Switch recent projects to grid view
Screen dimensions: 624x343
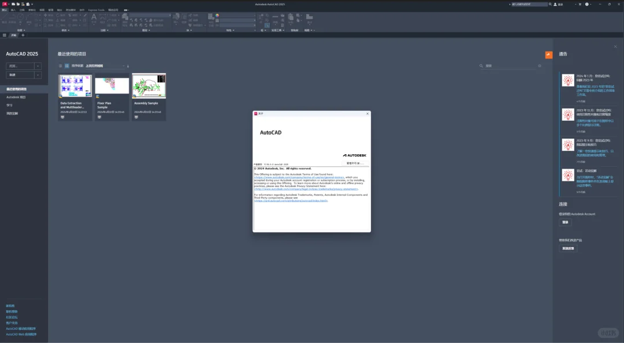[x=66, y=66]
